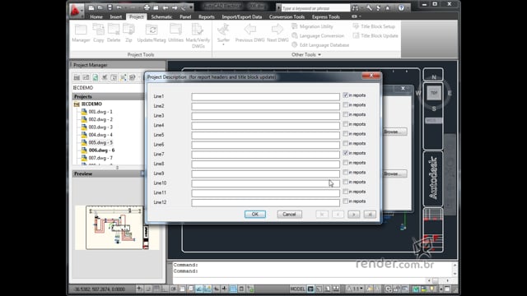Check 'in reports' for Line8
The width and height of the screenshot is (527, 296).
346,163
